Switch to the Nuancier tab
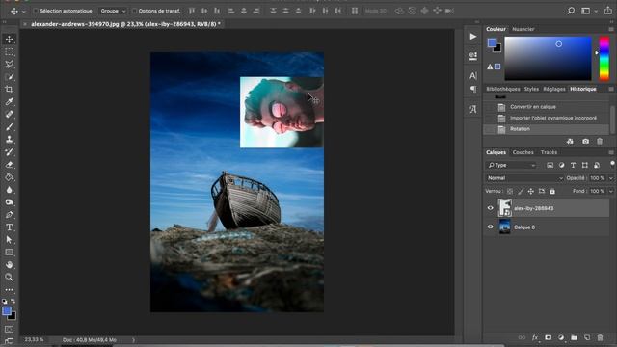The image size is (617, 347). pos(523,29)
